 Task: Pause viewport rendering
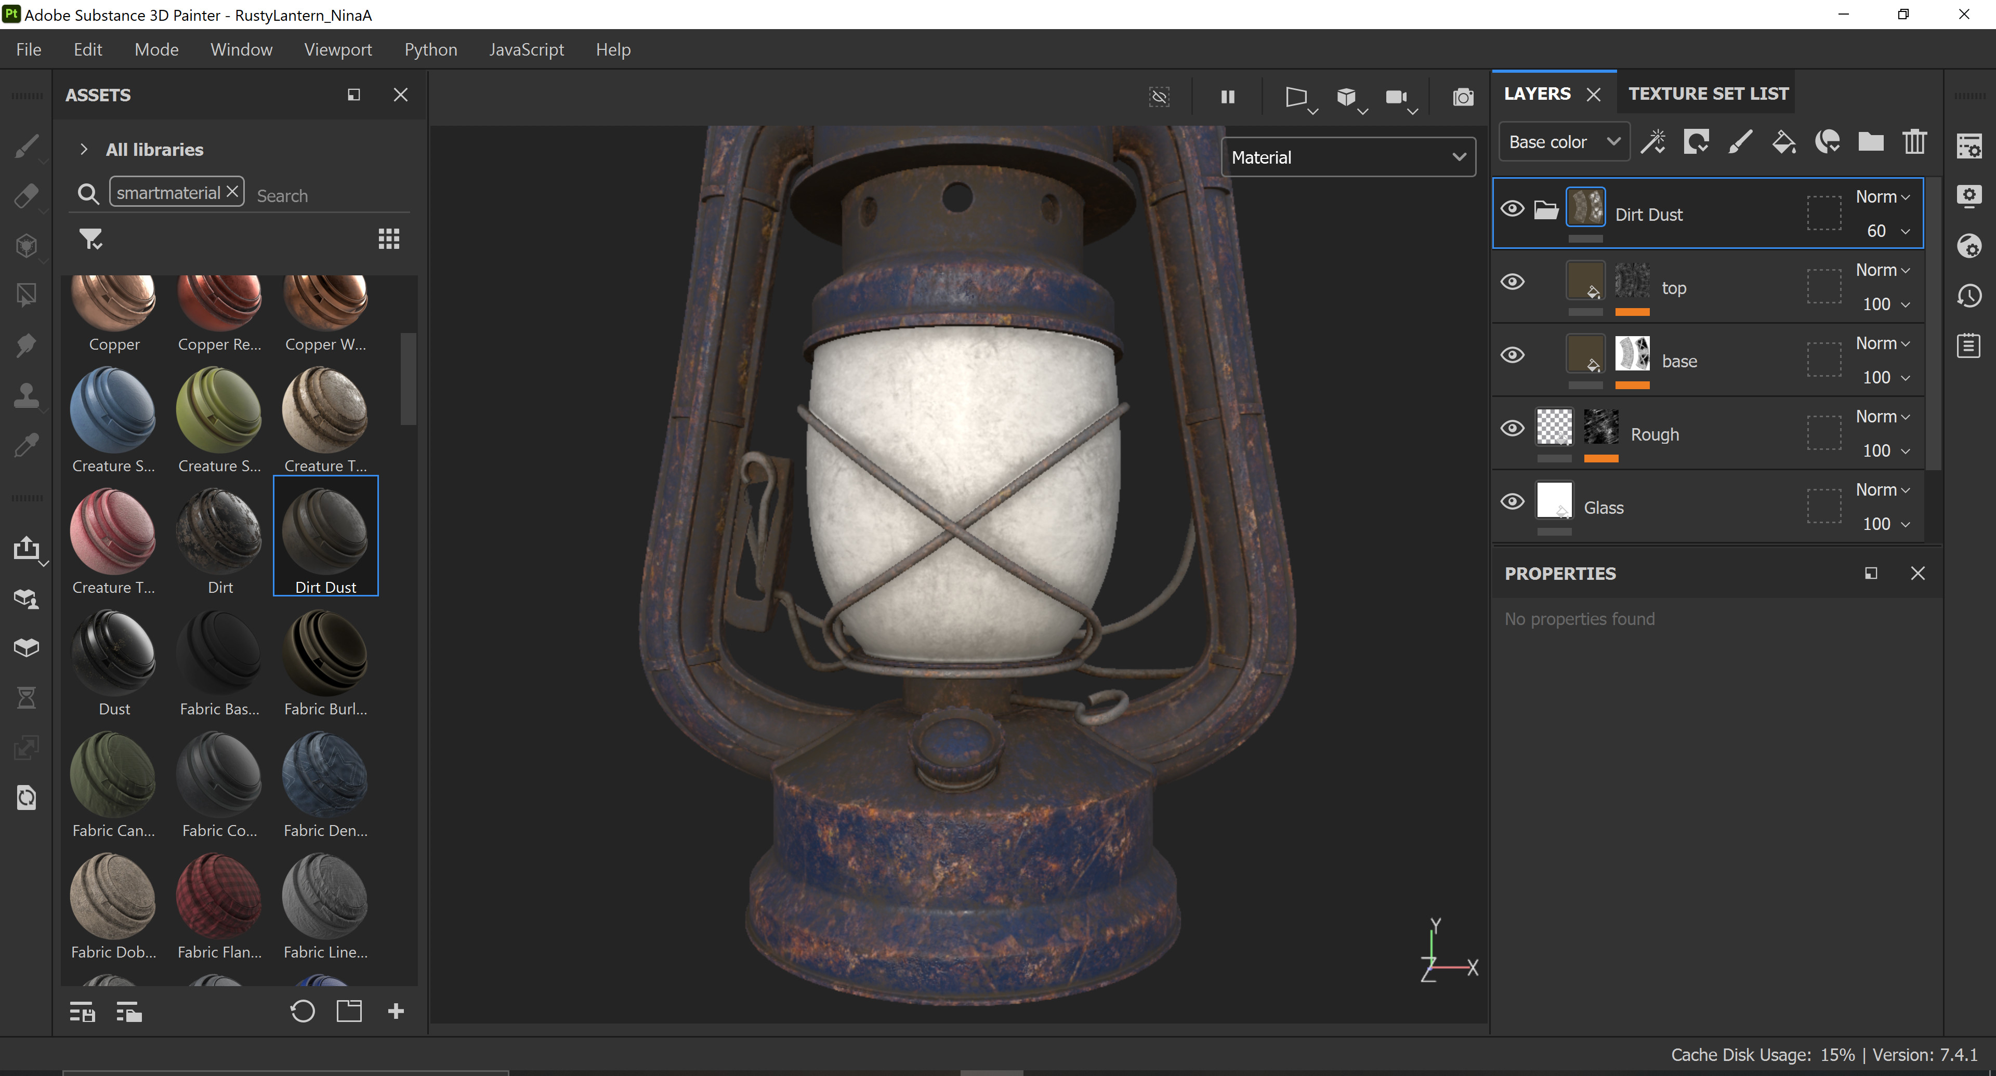tap(1227, 97)
